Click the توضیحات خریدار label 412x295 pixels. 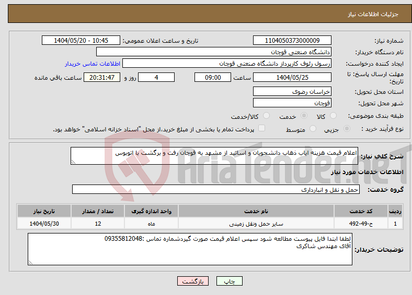[x=379, y=250]
